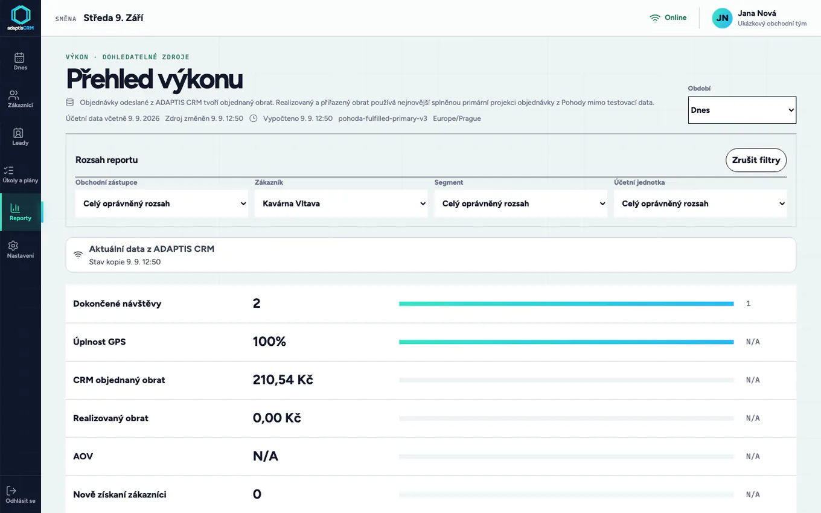Image resolution: width=821 pixels, height=513 pixels.
Task: Click the Dokončené návštěvy label
Action: tap(117, 304)
